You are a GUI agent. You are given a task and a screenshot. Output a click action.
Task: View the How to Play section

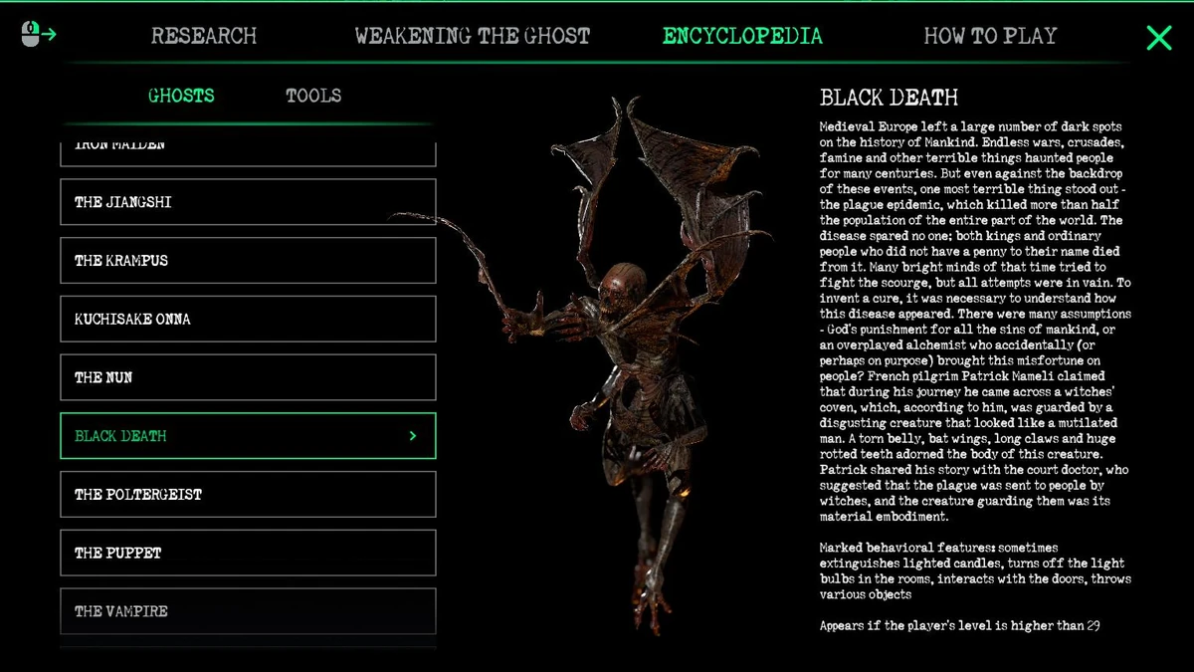point(990,36)
